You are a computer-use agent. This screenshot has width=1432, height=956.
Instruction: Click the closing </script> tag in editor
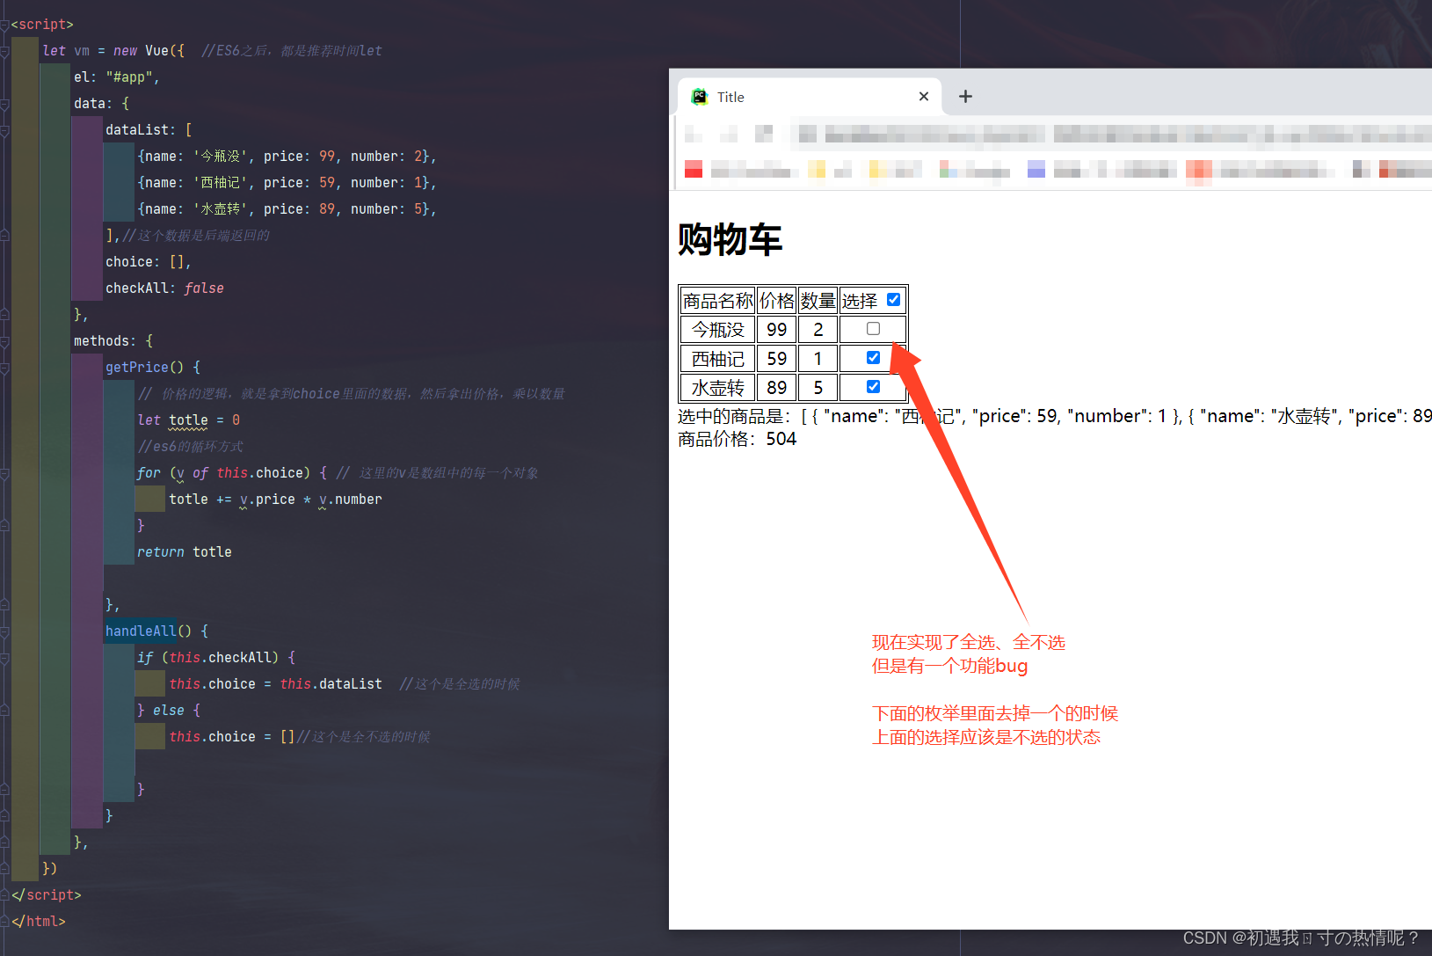point(47,895)
